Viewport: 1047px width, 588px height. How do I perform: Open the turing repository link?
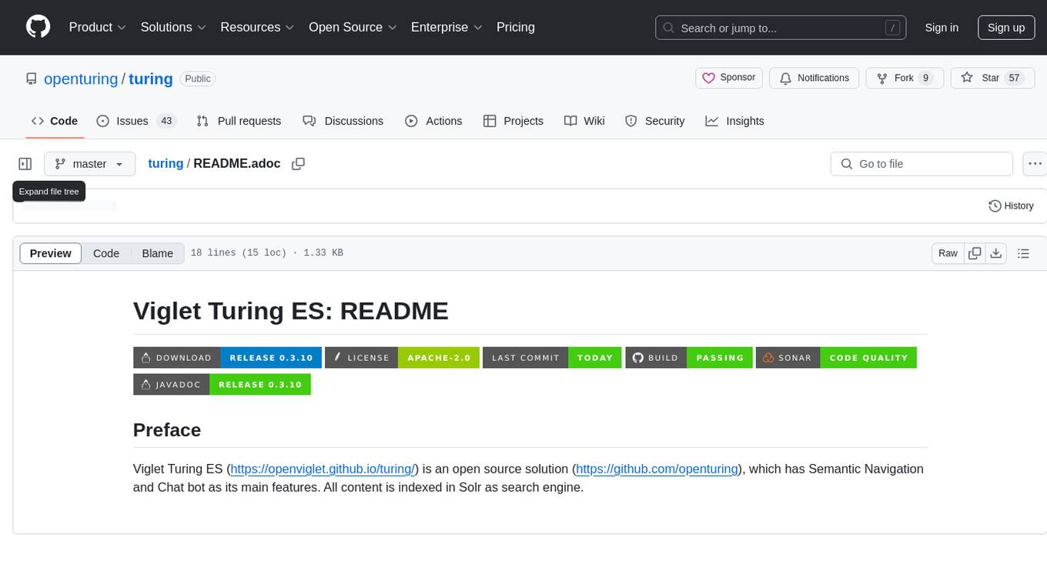pyautogui.click(x=151, y=79)
